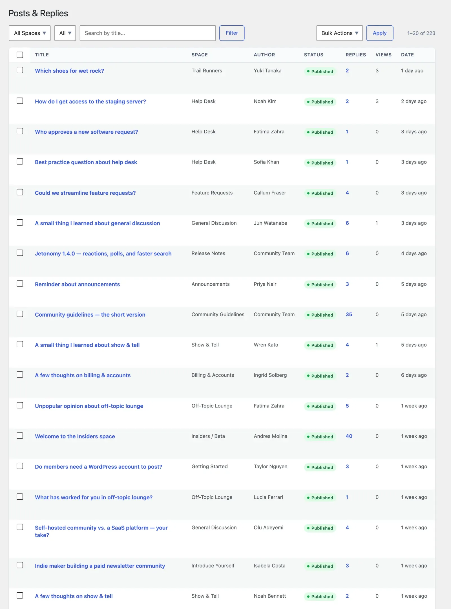
Task: Open the Bulk Actions dropdown
Action: [339, 33]
